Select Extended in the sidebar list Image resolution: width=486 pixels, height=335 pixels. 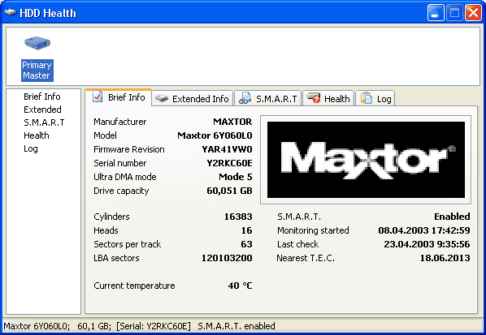[42, 110]
